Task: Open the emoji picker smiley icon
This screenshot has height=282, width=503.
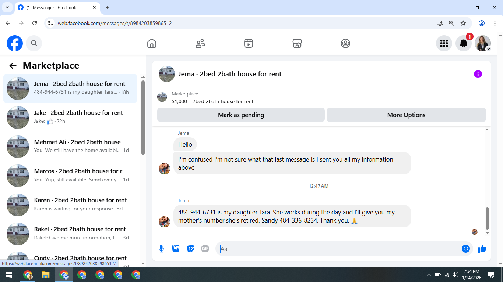Action: pyautogui.click(x=466, y=249)
